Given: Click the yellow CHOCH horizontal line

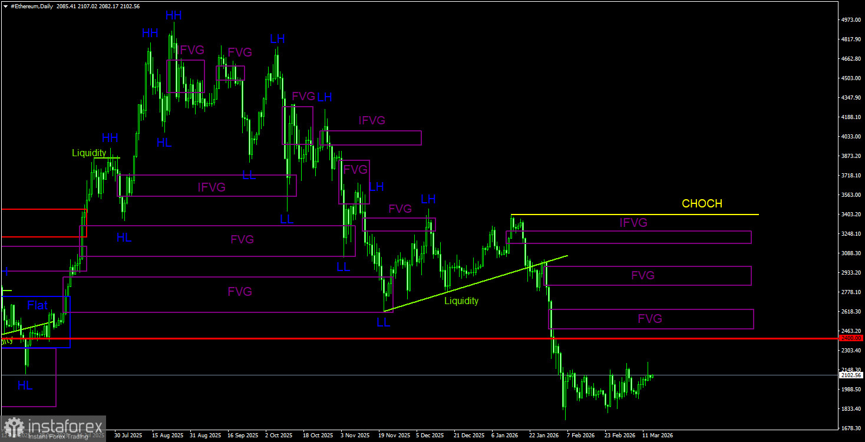Looking at the screenshot, I should click(635, 215).
